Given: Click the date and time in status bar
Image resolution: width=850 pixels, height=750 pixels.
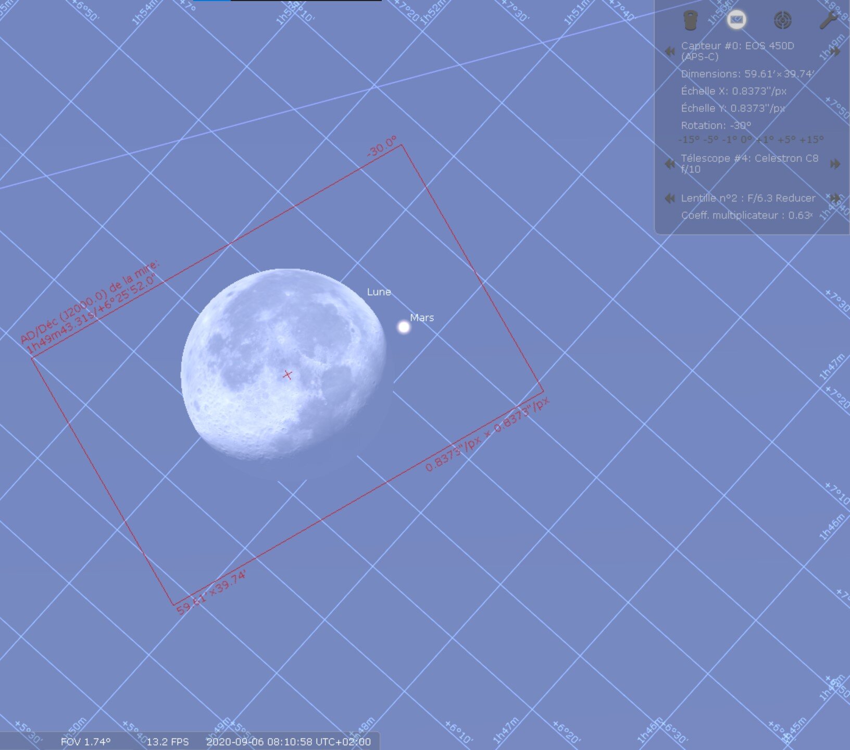Looking at the screenshot, I should pos(289,742).
